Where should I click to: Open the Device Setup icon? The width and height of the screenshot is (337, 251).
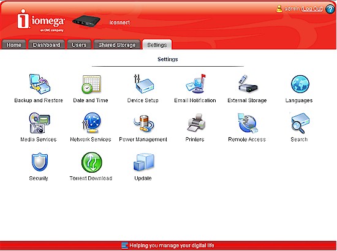[143, 84]
